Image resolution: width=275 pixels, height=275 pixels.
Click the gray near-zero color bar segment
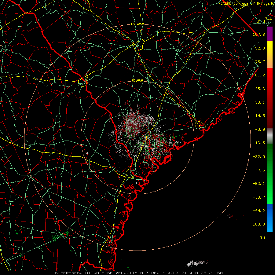click(270, 136)
